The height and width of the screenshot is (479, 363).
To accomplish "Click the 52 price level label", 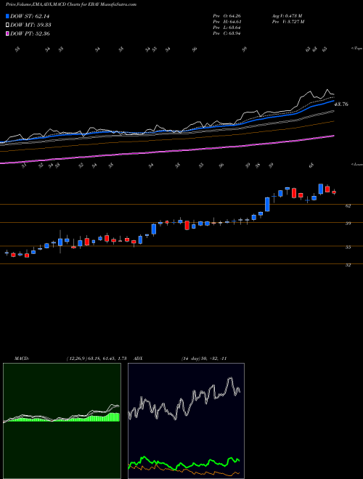I will pyautogui.click(x=348, y=265).
